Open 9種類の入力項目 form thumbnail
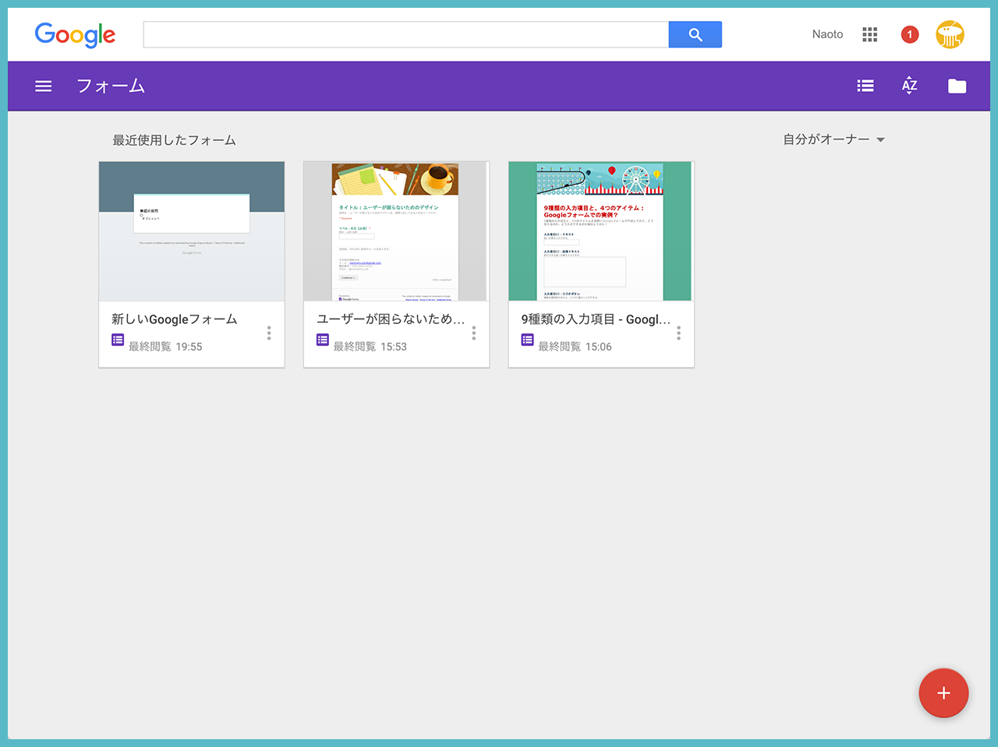 (601, 231)
